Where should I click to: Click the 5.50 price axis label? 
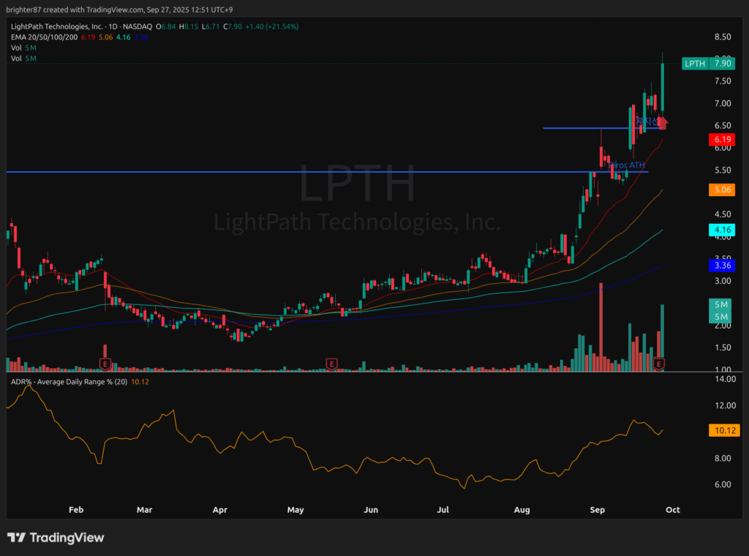(723, 170)
